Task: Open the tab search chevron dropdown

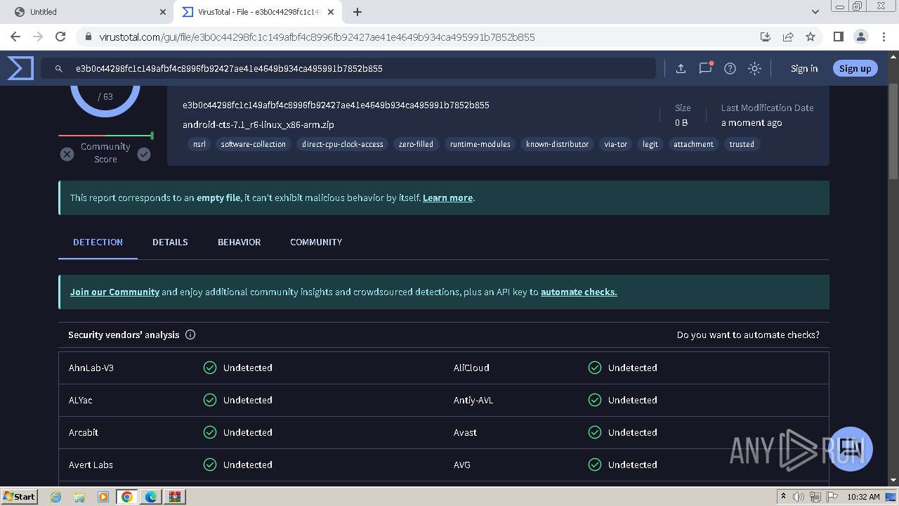Action: coord(815,12)
